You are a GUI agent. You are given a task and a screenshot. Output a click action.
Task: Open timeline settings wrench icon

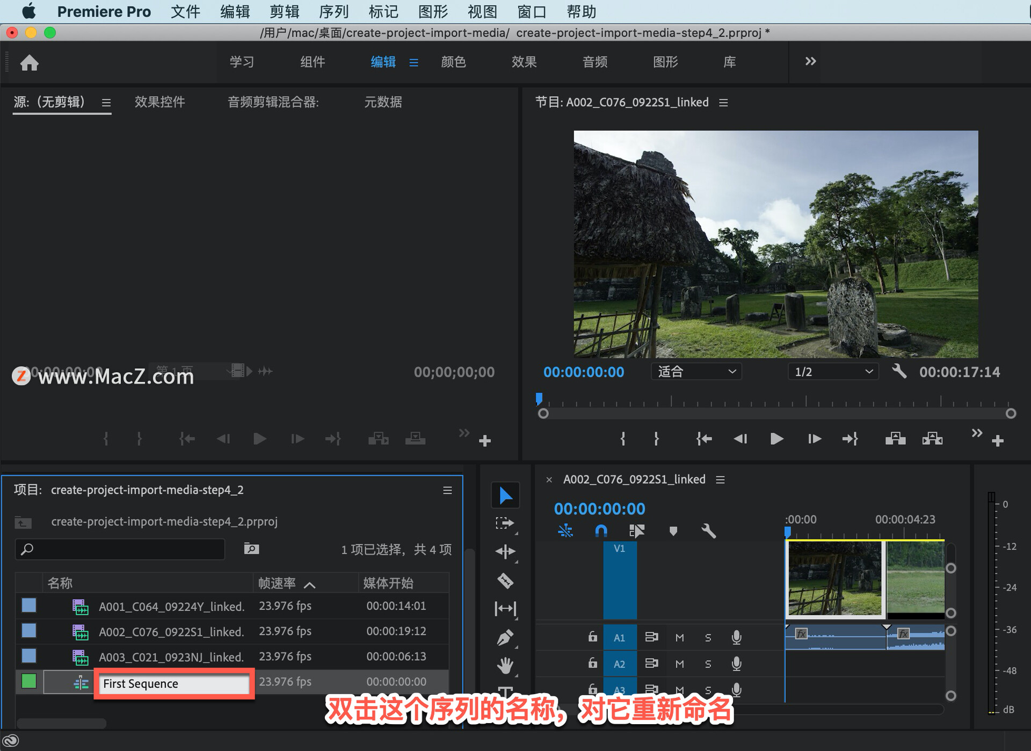(x=708, y=531)
